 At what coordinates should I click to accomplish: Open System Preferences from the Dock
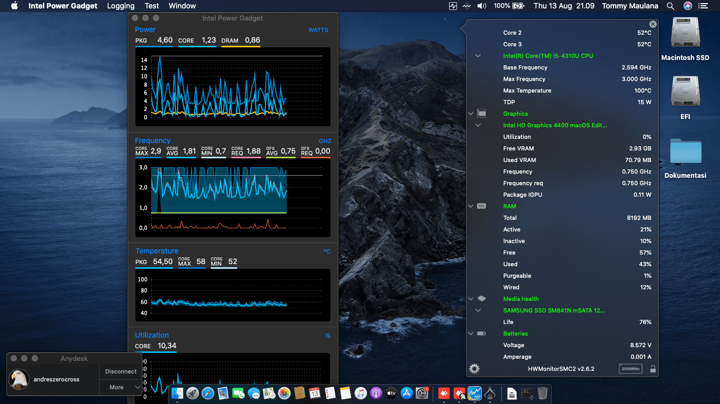(422, 393)
